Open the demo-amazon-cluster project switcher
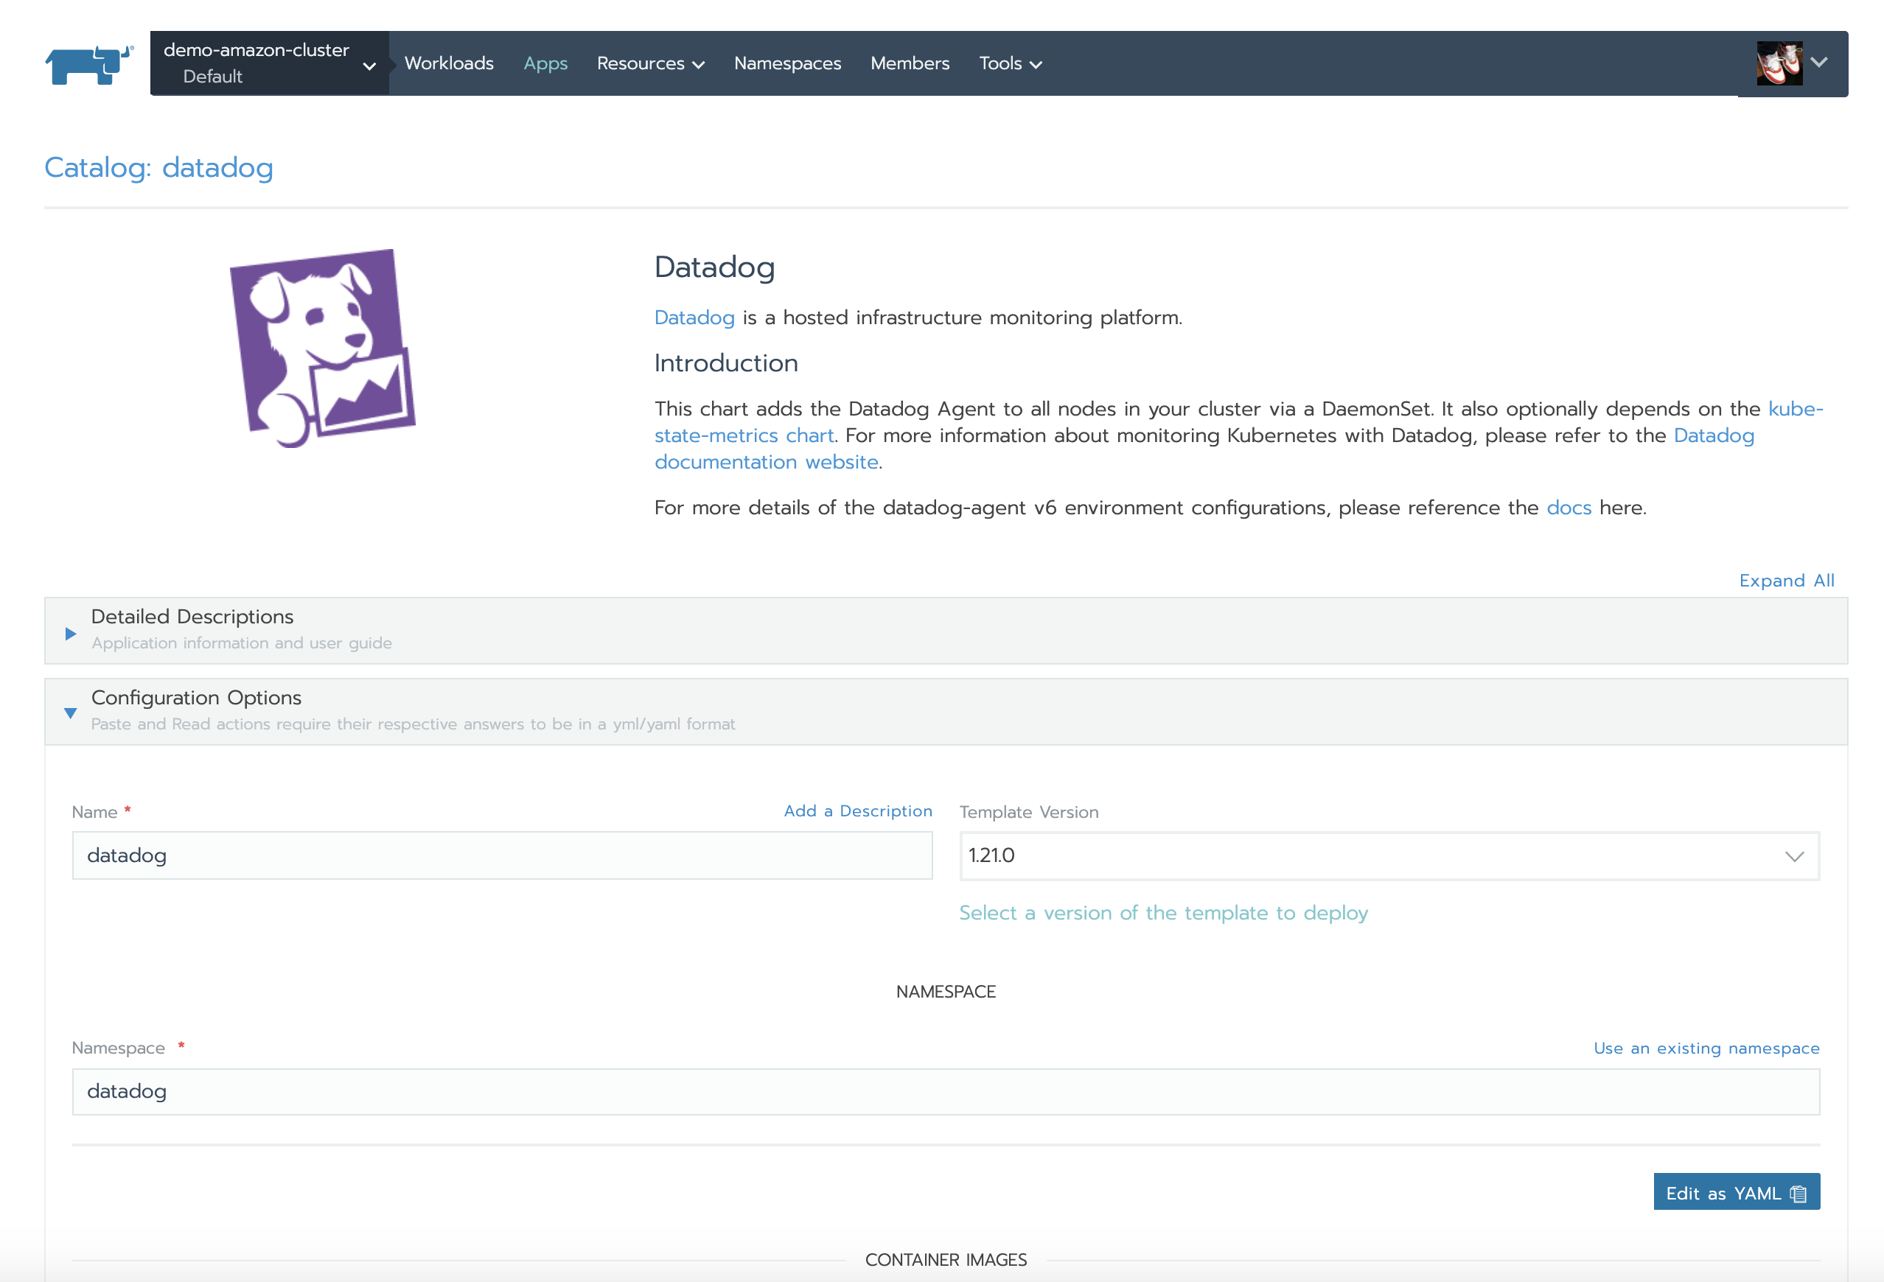This screenshot has width=1884, height=1282. (x=269, y=63)
